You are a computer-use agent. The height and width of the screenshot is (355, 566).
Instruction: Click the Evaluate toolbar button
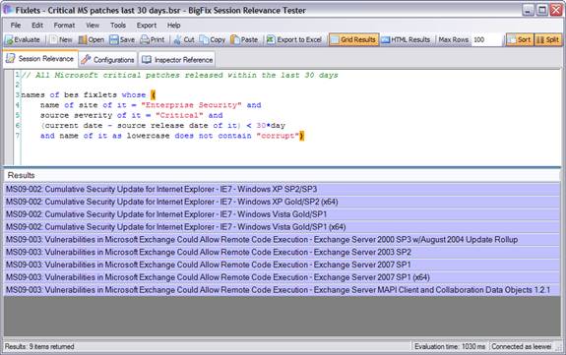23,39
